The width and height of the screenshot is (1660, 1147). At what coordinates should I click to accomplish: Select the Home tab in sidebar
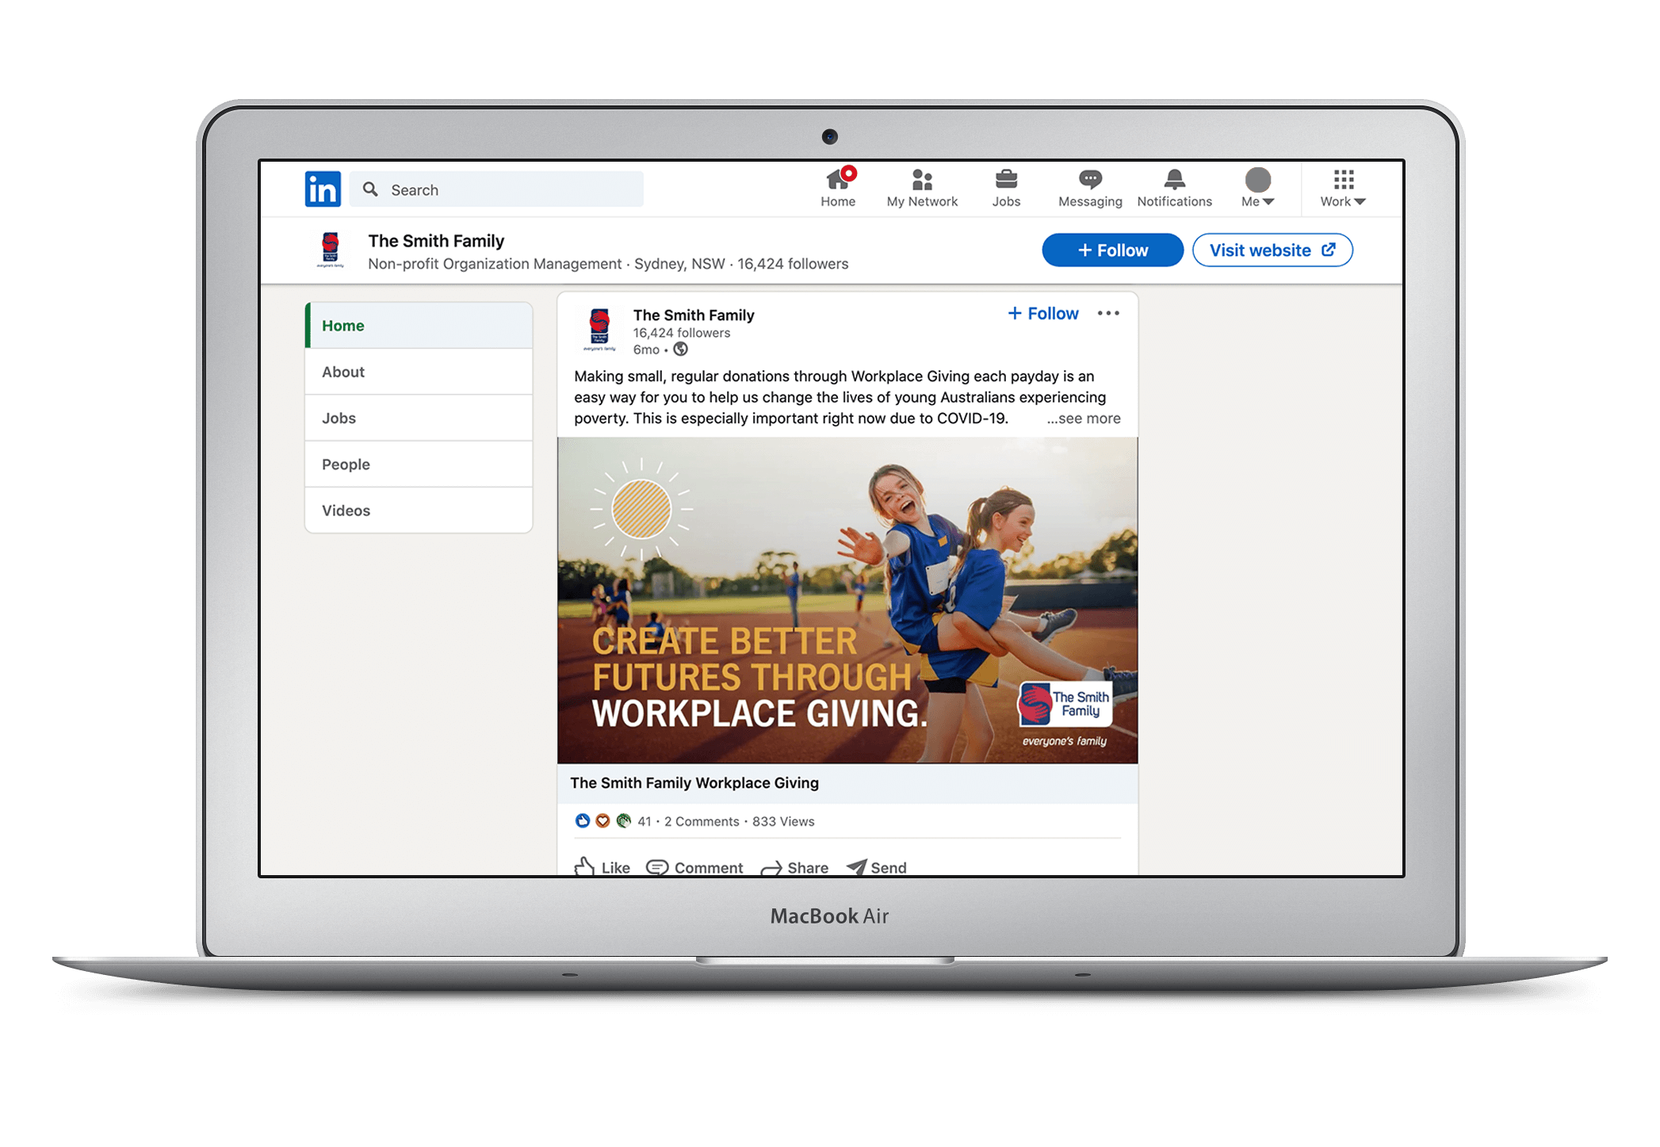pyautogui.click(x=419, y=326)
